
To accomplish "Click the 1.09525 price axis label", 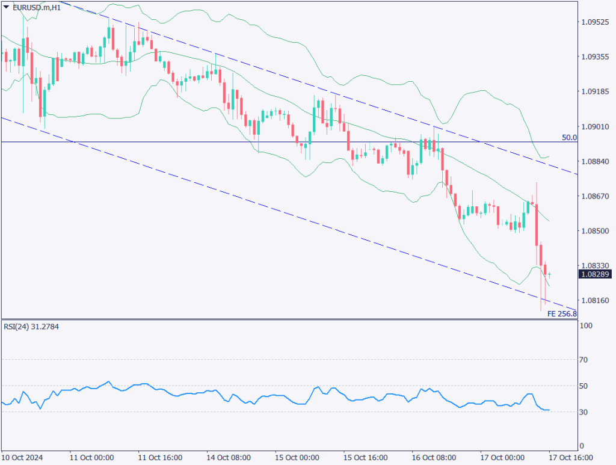I will pos(596,22).
